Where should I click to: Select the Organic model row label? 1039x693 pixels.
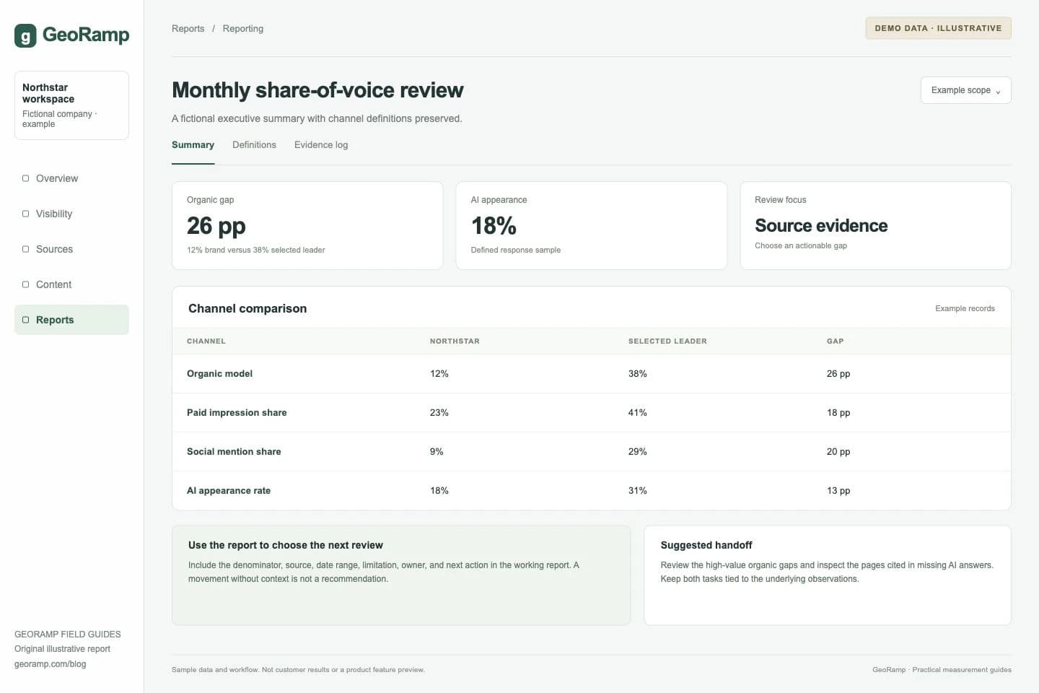click(x=219, y=374)
